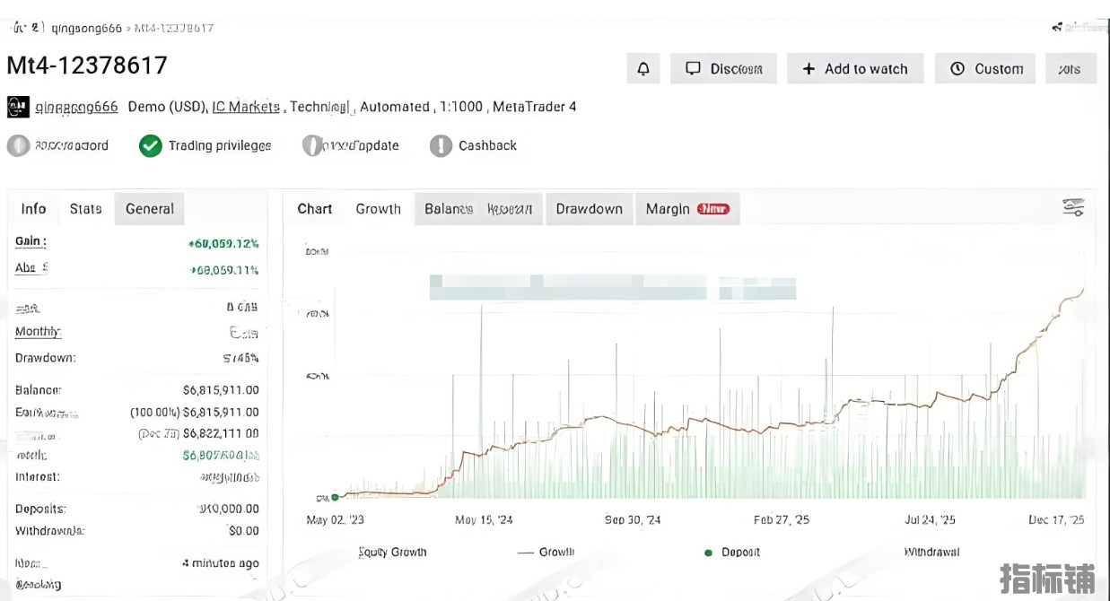Click the Cashback status icon
The height and width of the screenshot is (601, 1110).
click(x=441, y=145)
